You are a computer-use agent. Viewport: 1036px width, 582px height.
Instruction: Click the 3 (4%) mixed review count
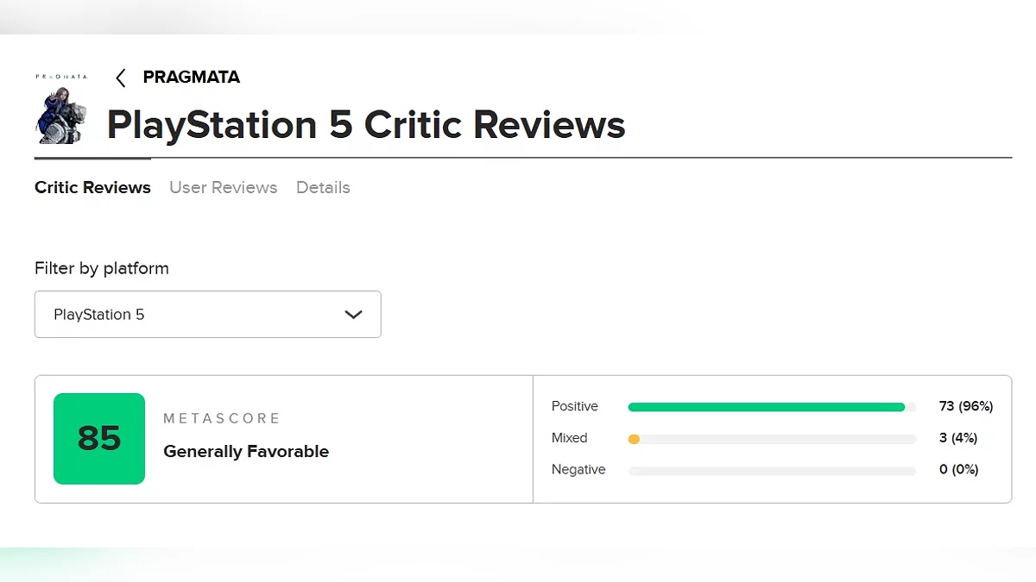tap(958, 438)
